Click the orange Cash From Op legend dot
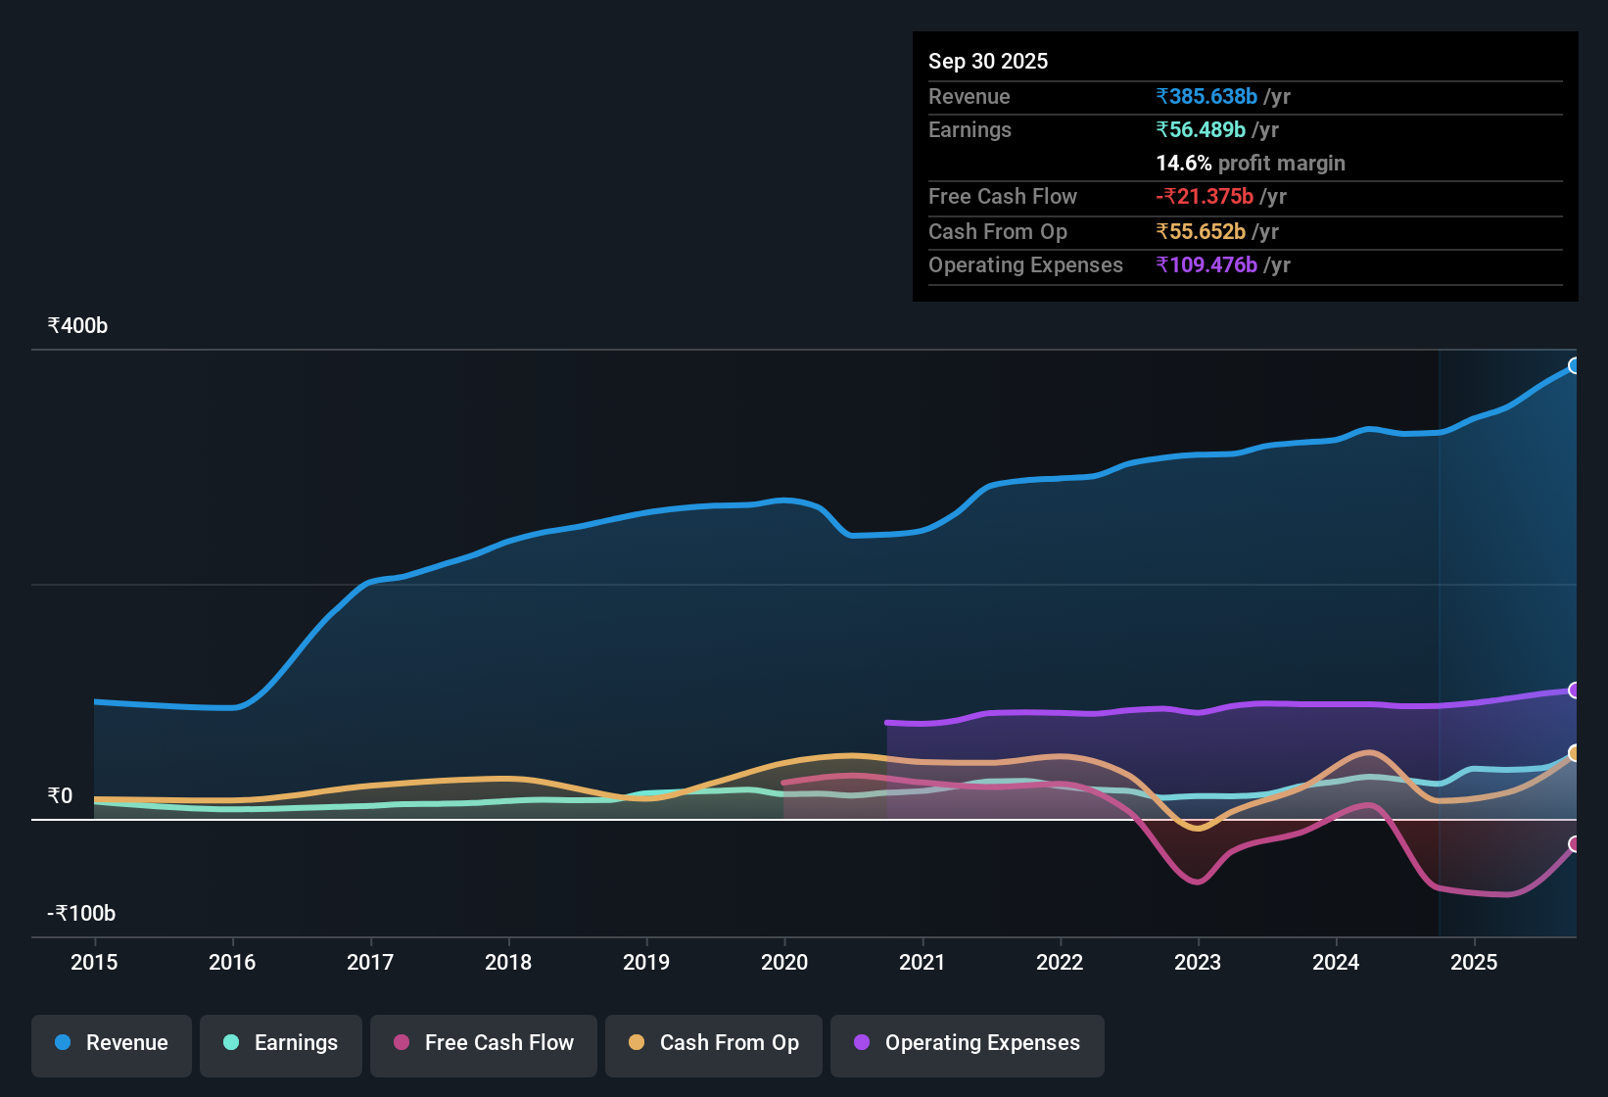 click(637, 1043)
